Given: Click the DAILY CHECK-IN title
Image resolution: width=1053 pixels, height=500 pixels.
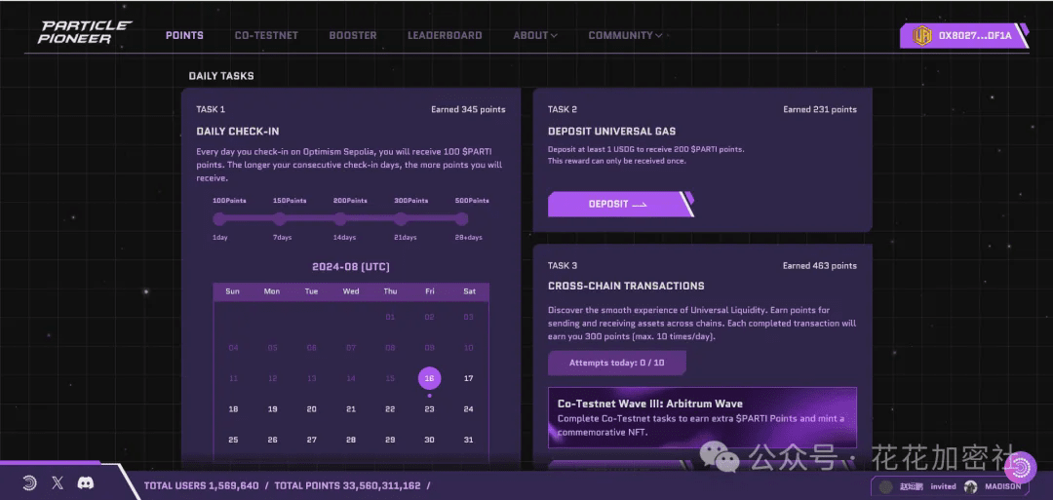Looking at the screenshot, I should pyautogui.click(x=238, y=132).
